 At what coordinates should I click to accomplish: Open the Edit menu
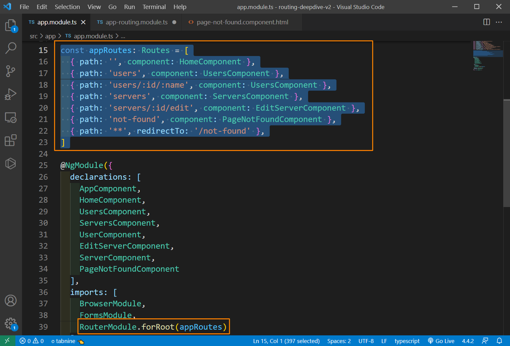[x=42, y=7]
